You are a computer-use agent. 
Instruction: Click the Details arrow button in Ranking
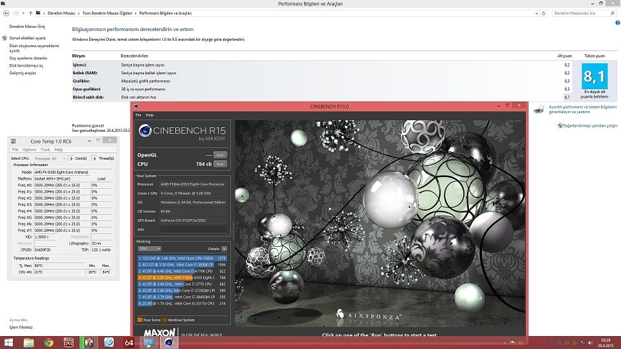coord(224,249)
